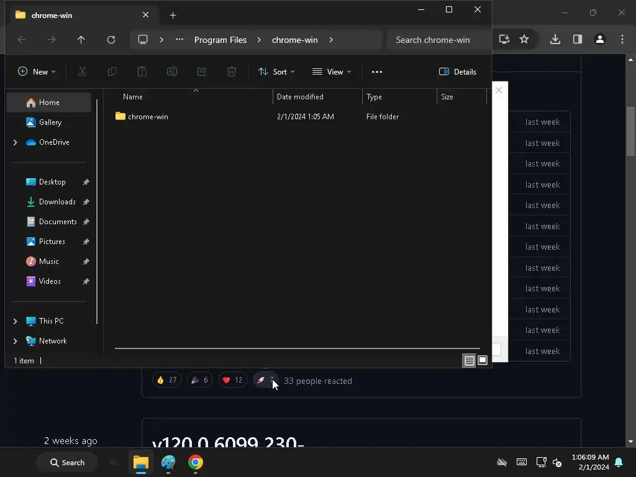This screenshot has height=477, width=636.
Task: Click the Copy icon in toolbar
Action: pyautogui.click(x=112, y=72)
